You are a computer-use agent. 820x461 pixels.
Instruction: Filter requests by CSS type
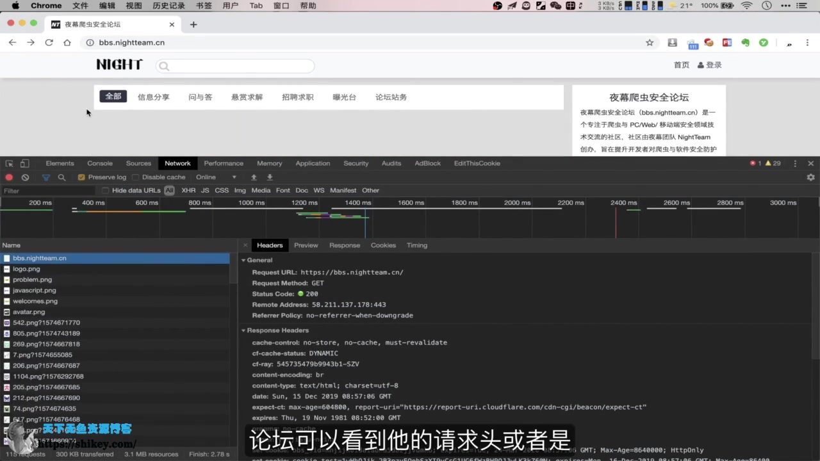click(222, 191)
